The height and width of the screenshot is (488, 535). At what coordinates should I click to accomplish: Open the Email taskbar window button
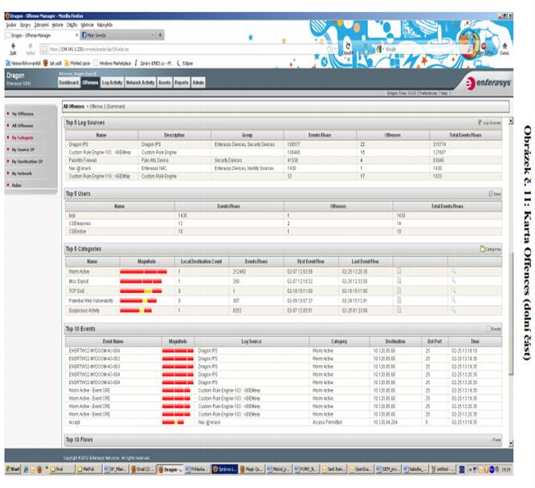pyautogui.click(x=143, y=470)
